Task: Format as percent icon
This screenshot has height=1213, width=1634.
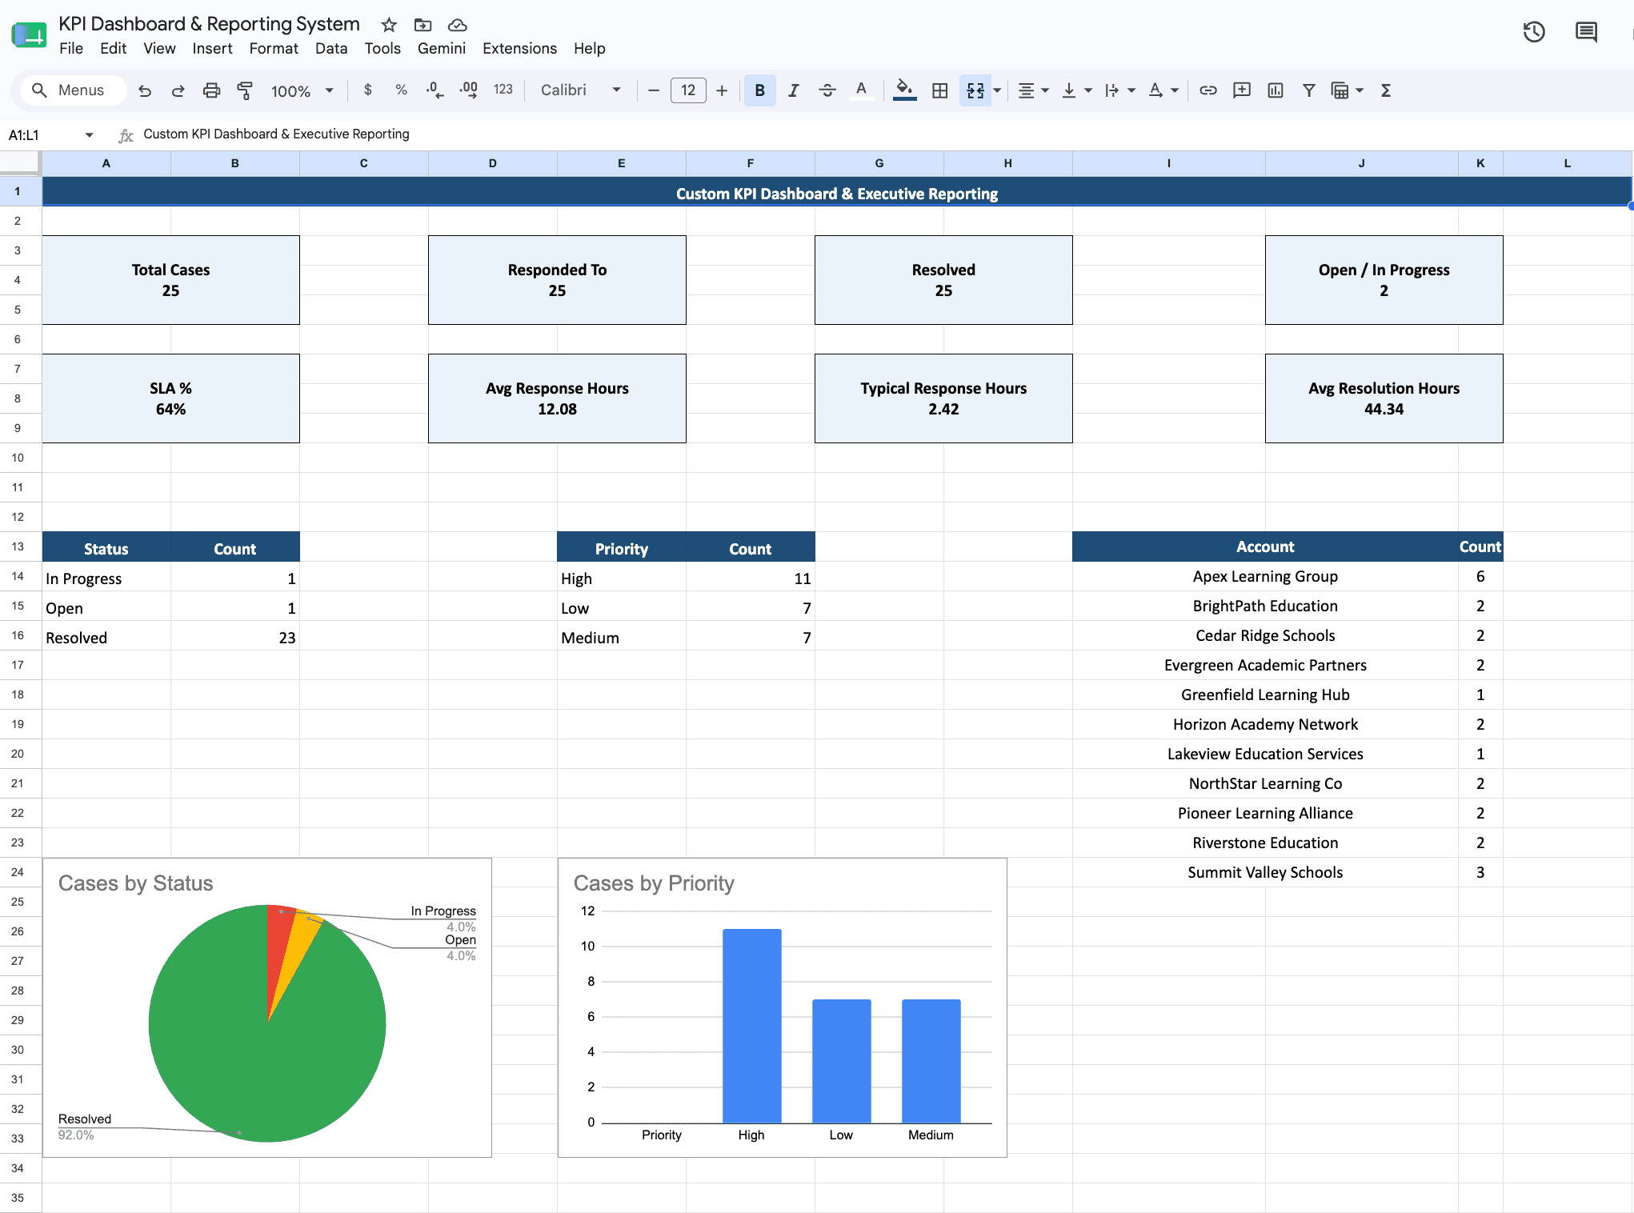Action: 402,90
